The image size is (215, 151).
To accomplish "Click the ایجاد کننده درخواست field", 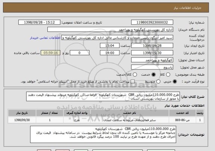I will 117,38.
